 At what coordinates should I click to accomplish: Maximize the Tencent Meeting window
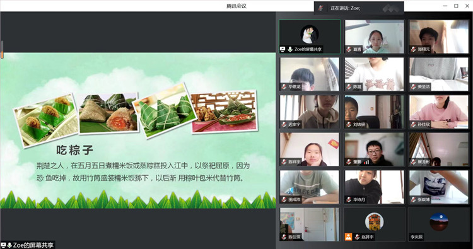(456, 6)
